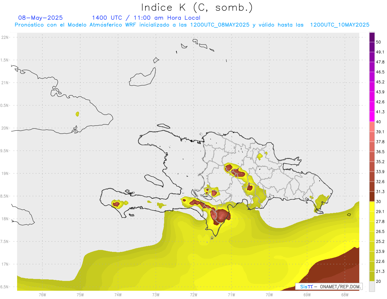Click the '21N' latitude label
The height and width of the screenshot is (299, 387).
coord(5,83)
